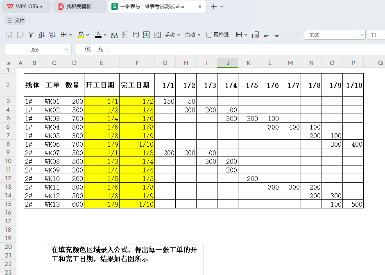Click the sort ascending icon
385x275 pixels.
tap(41, 35)
